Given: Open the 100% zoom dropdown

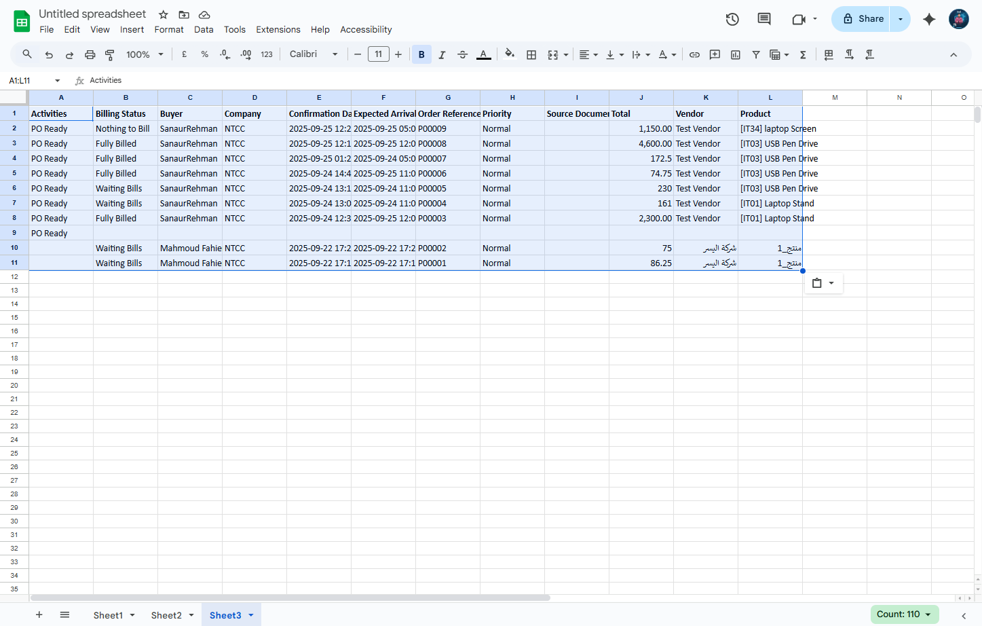Looking at the screenshot, I should tap(145, 54).
